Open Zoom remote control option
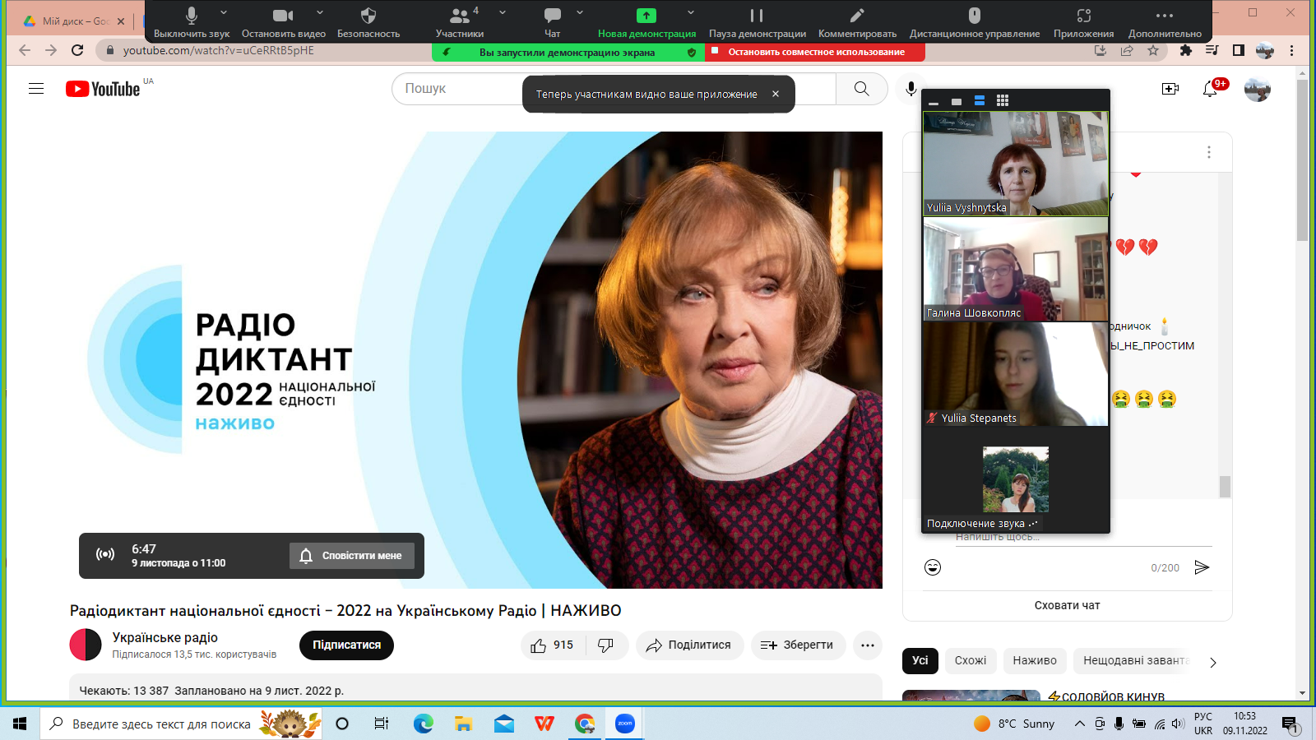1316x740 pixels. click(974, 16)
